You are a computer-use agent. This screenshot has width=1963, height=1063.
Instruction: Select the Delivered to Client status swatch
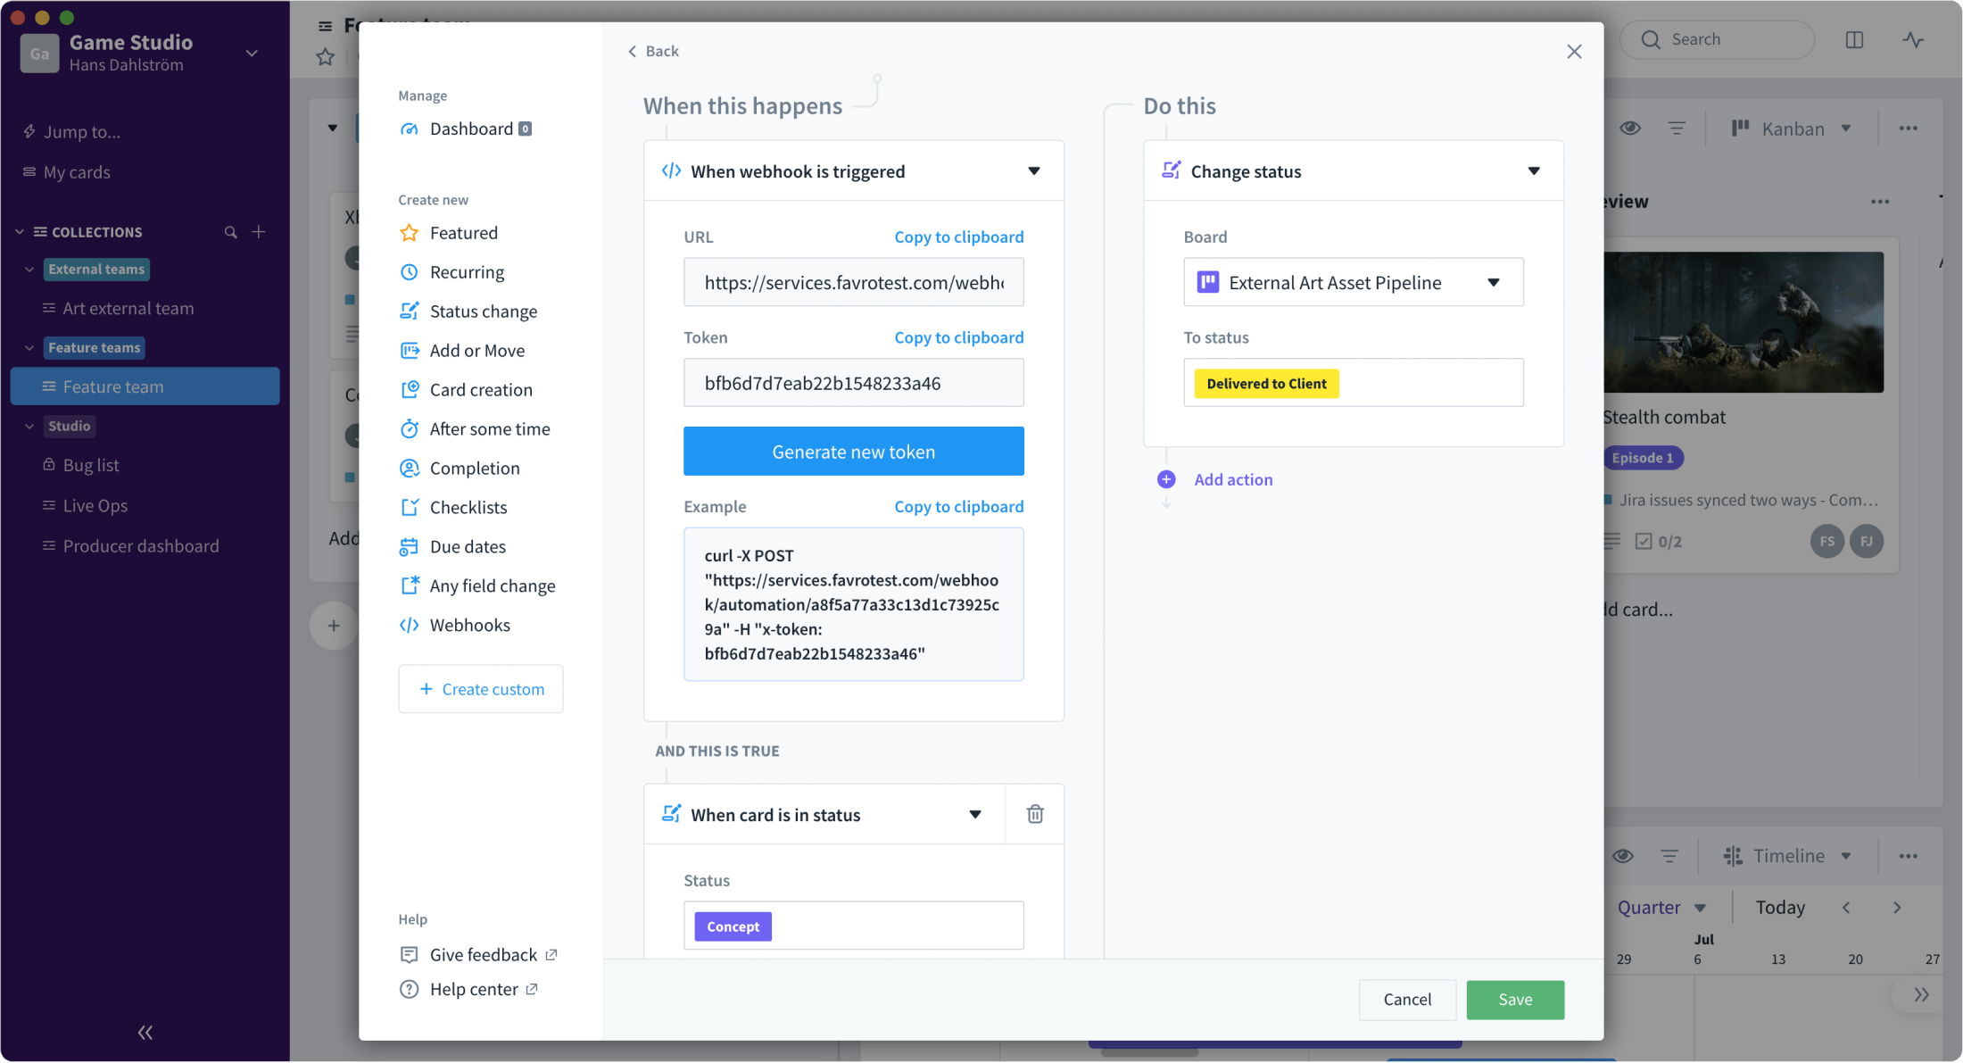1265,383
